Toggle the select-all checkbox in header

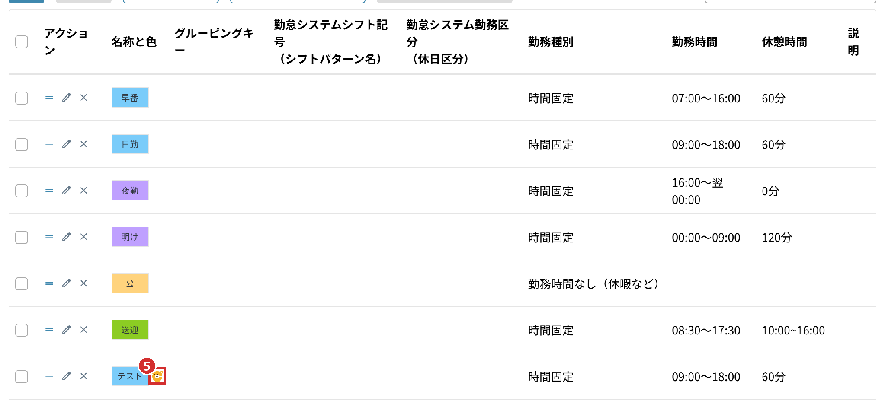tap(22, 42)
